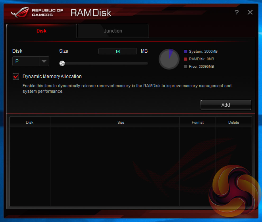Switch to the Junction tab
Viewport: 262px width, 222px height.
(113, 31)
